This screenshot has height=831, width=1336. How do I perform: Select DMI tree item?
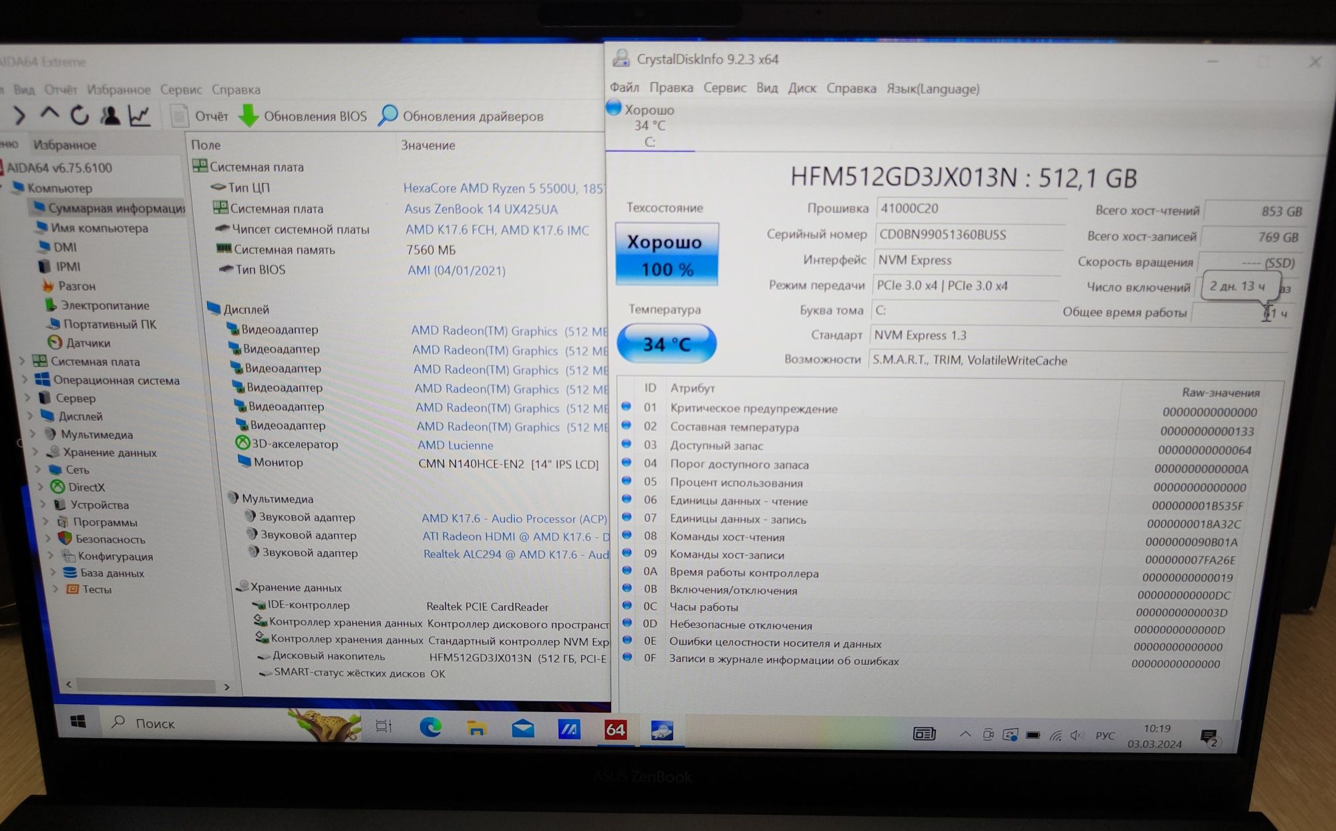(x=57, y=247)
